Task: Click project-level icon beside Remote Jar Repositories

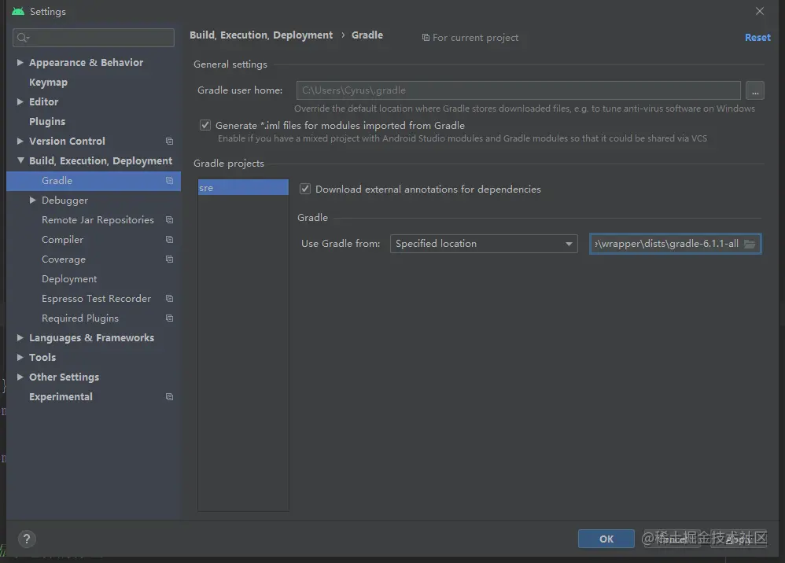Action: (x=170, y=219)
